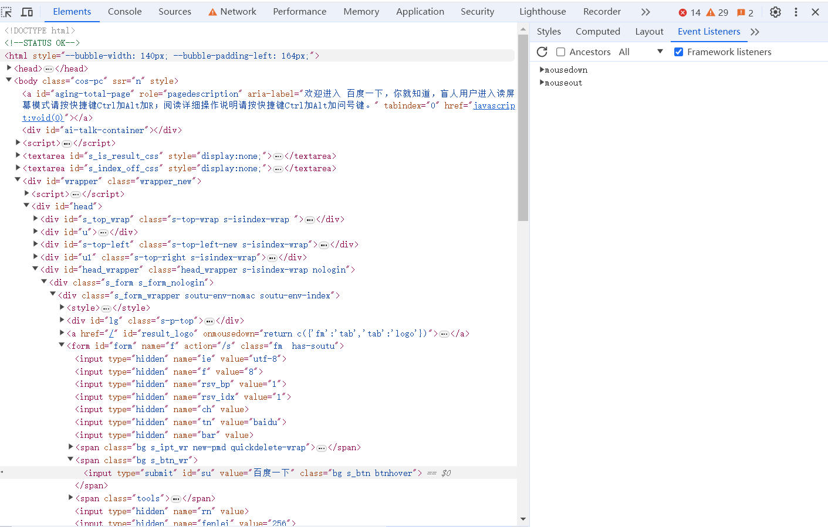Screen dimensions: 828x527
Task: Open the Recorder tab
Action: (x=602, y=12)
